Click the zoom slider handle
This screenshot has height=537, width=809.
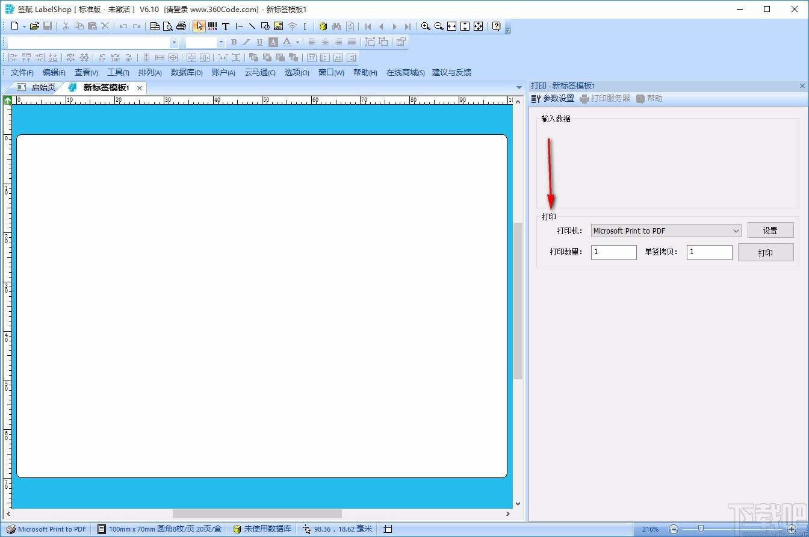click(701, 529)
